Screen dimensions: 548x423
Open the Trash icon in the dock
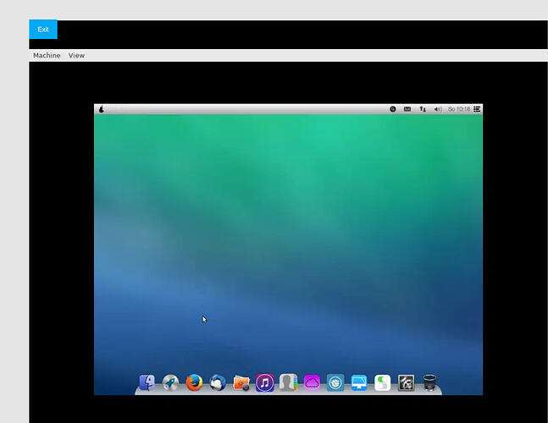point(429,382)
